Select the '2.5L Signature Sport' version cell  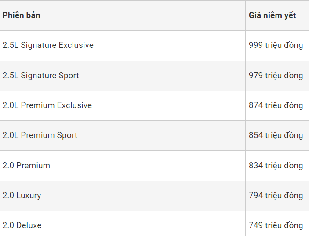pyautogui.click(x=40, y=76)
